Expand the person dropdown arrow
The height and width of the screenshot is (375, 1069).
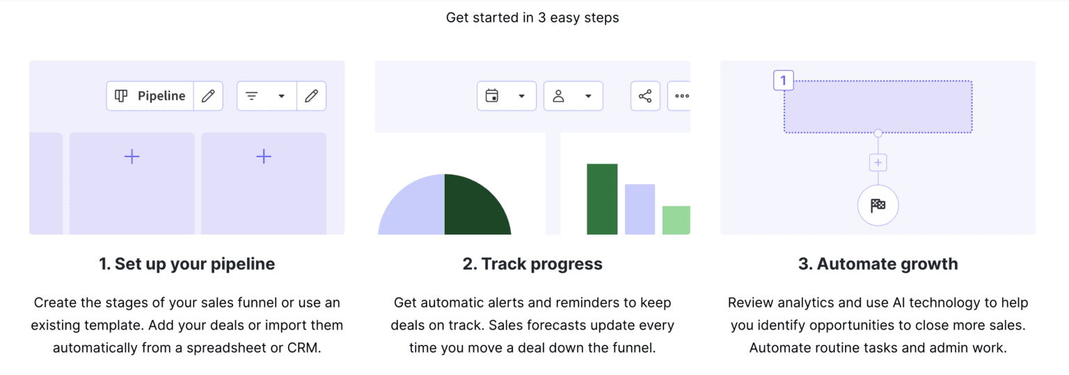[588, 96]
